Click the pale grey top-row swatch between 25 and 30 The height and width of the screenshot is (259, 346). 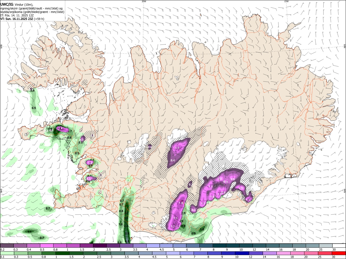coord(325,246)
